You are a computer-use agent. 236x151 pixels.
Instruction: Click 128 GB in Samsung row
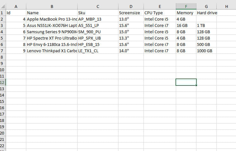pyautogui.click(x=206, y=32)
